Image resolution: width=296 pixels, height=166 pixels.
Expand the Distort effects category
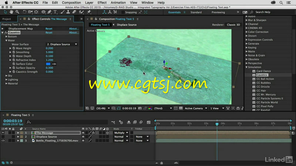coord(246,36)
